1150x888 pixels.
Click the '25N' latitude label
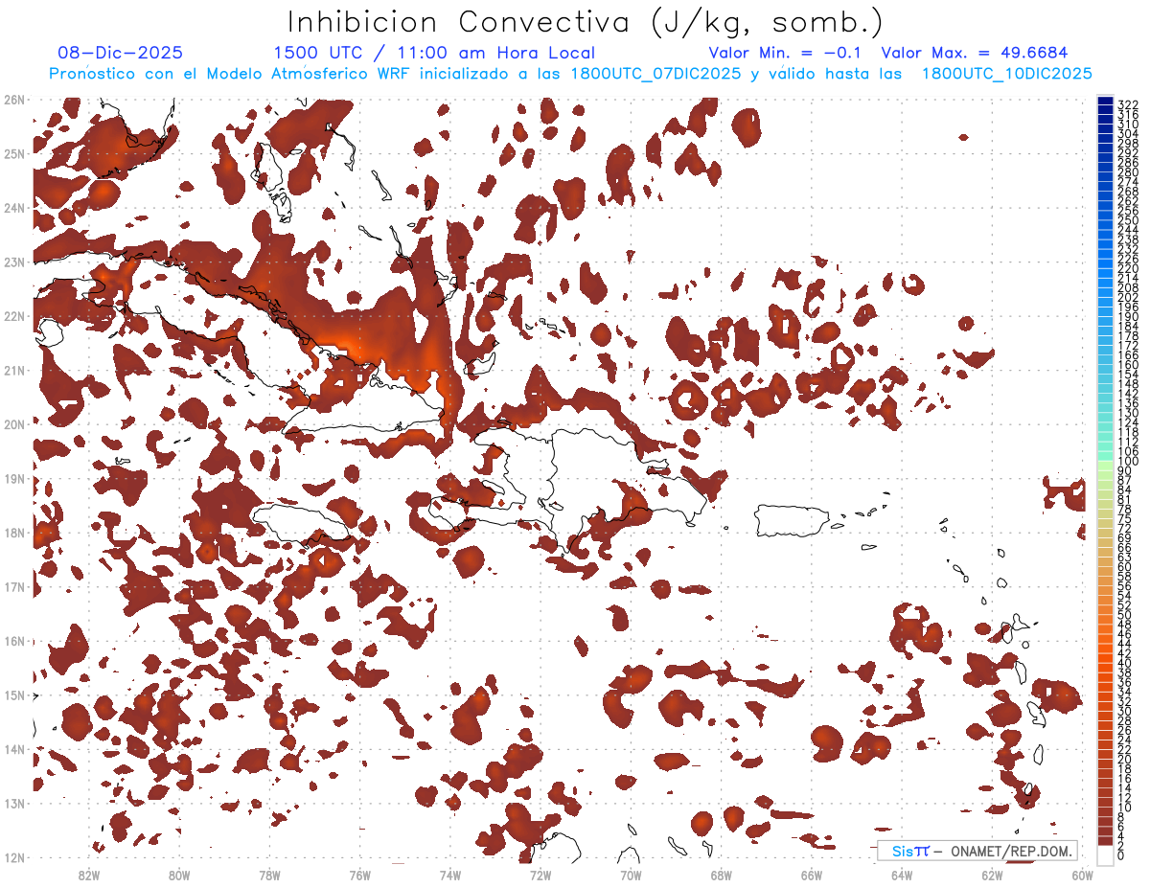point(14,153)
